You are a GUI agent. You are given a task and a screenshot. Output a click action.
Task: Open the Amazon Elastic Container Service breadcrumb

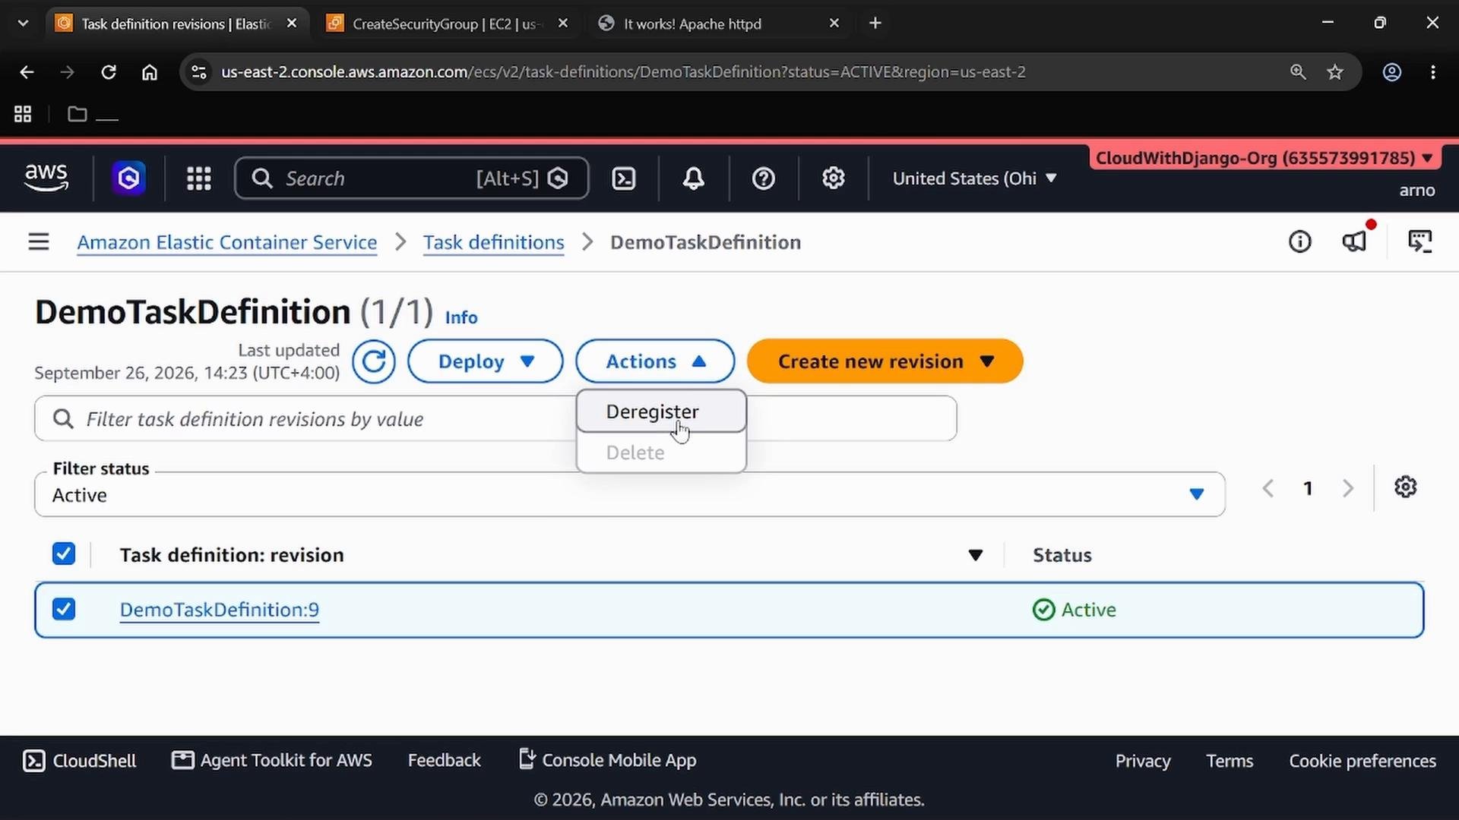click(x=227, y=242)
